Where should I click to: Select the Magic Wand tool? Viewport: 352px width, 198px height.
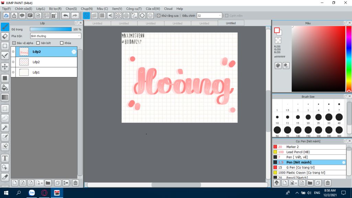[x=5, y=128]
